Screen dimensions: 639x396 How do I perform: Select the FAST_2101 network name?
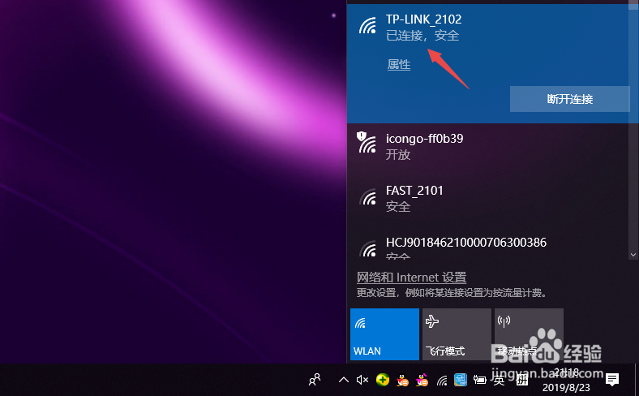[414, 191]
